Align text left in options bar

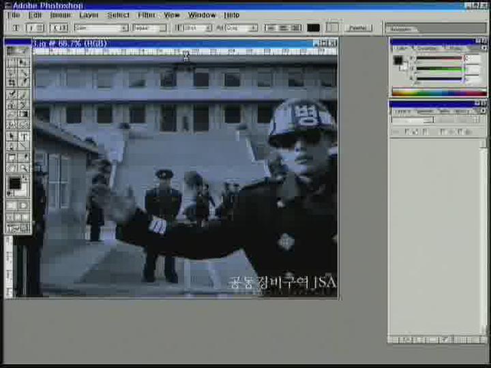tap(271, 28)
